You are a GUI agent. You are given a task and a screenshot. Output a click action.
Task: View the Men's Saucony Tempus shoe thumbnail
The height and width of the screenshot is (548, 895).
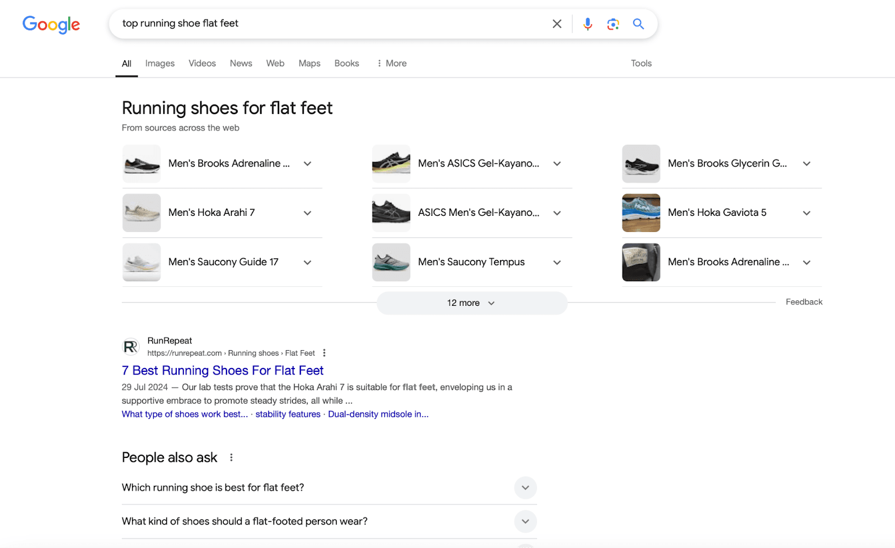click(x=390, y=262)
